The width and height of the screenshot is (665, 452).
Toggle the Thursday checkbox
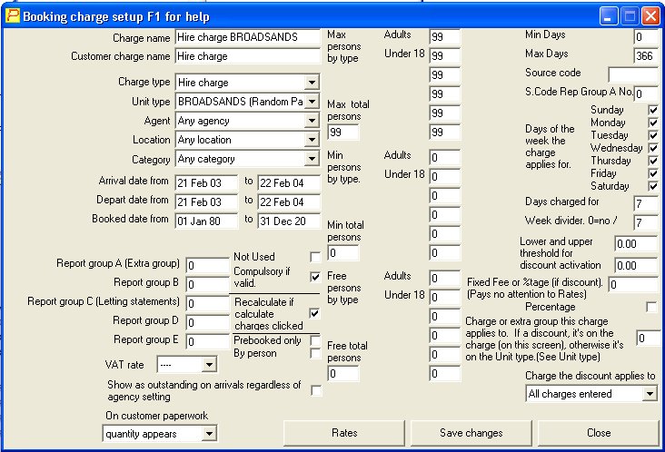tap(652, 161)
